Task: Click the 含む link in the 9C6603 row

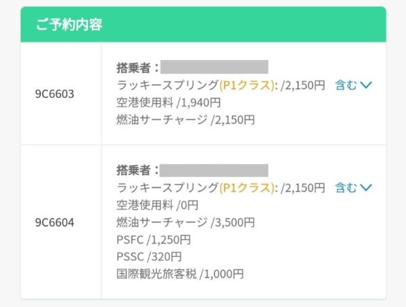Action: pos(346,85)
